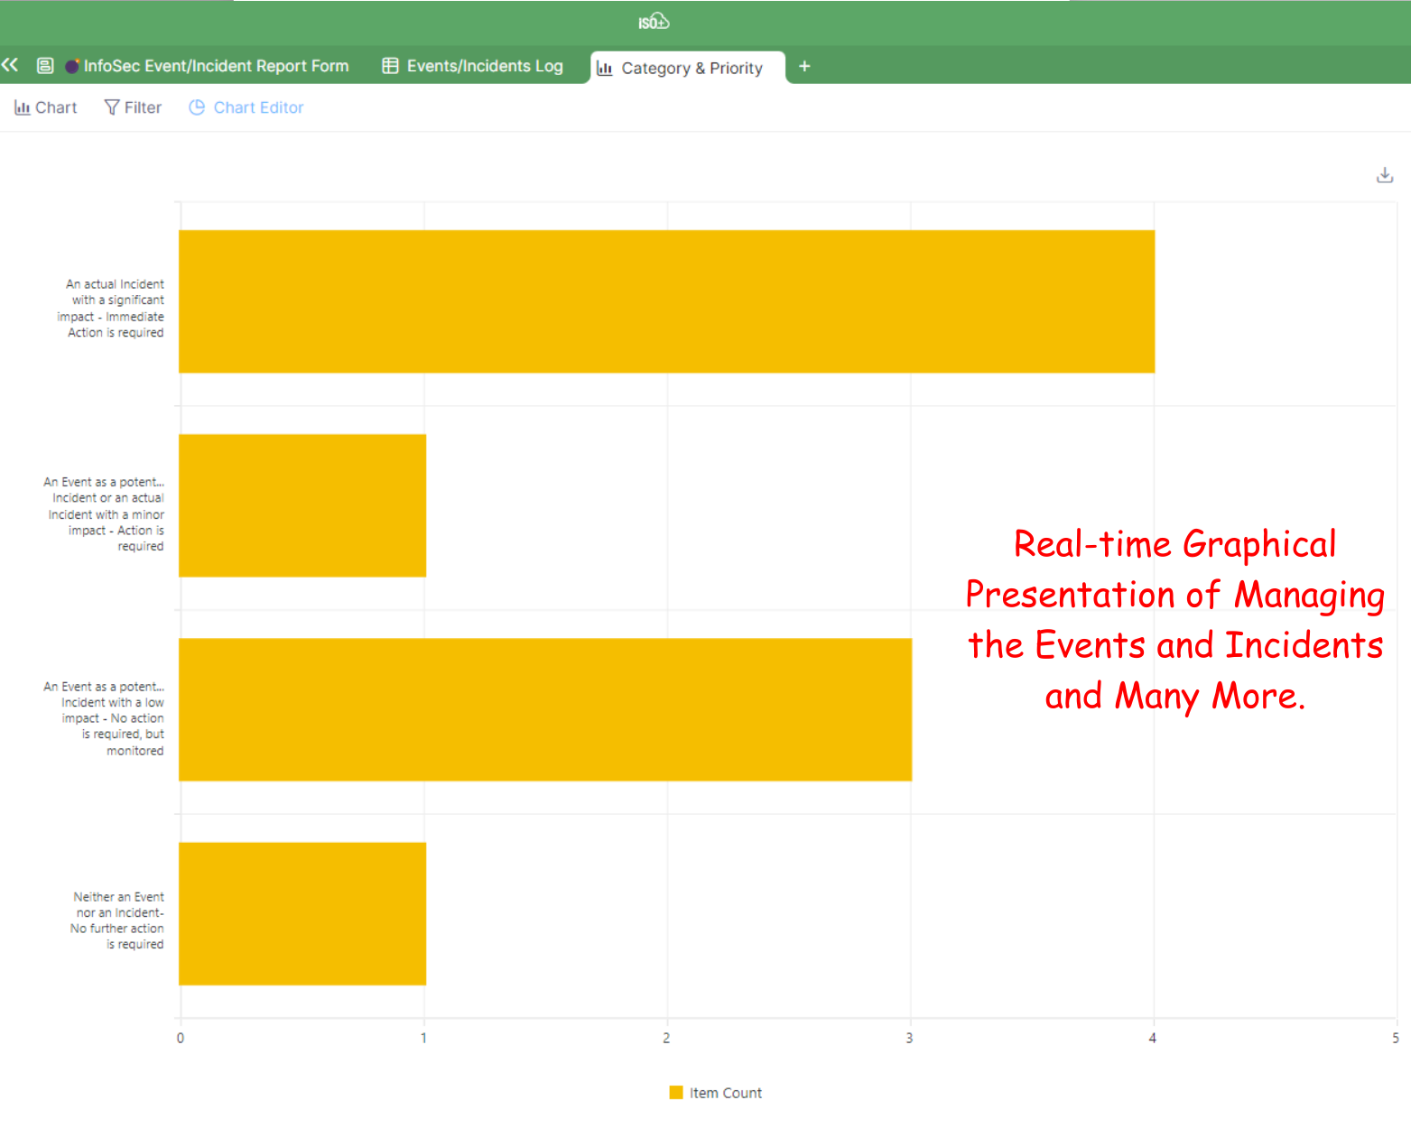Toggle Item Count series via legend swatch
1411x1128 pixels.
(676, 1093)
